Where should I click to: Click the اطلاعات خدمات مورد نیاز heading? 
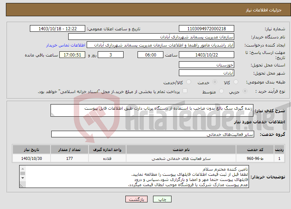(259, 122)
